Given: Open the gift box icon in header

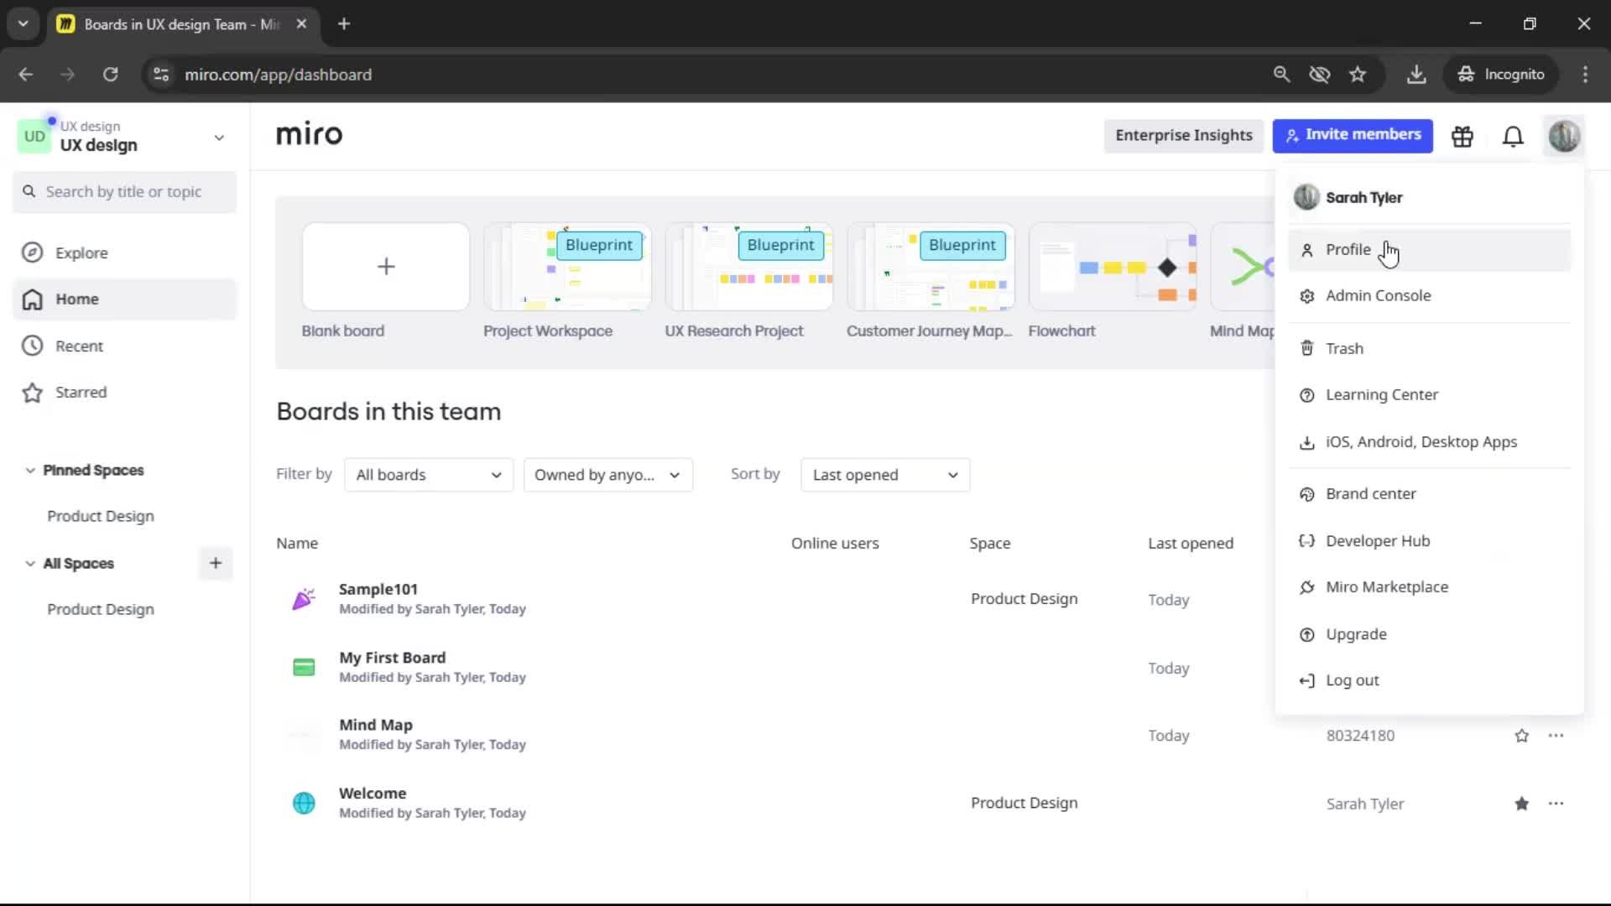Looking at the screenshot, I should click(1462, 136).
